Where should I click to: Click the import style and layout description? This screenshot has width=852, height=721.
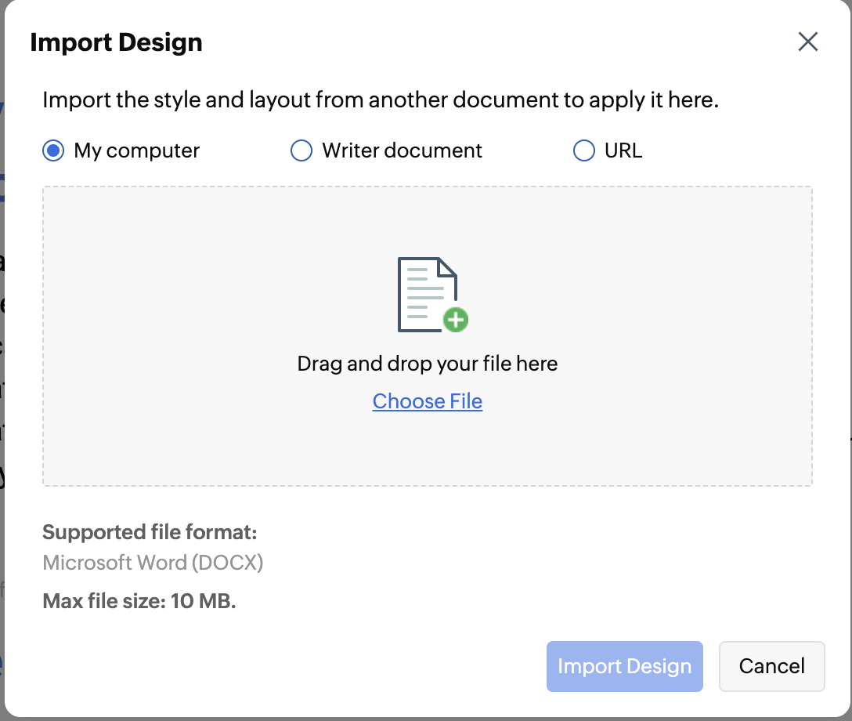[381, 100]
